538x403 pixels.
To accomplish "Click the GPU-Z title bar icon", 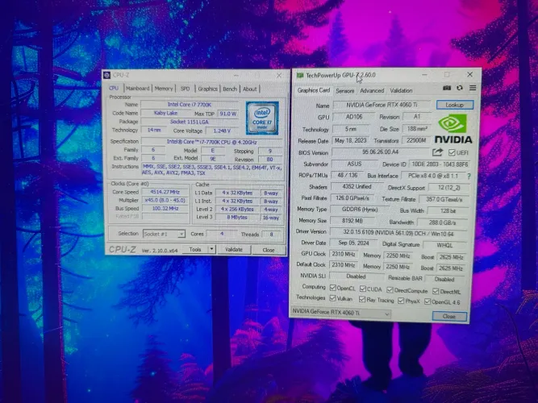I will click(300, 75).
